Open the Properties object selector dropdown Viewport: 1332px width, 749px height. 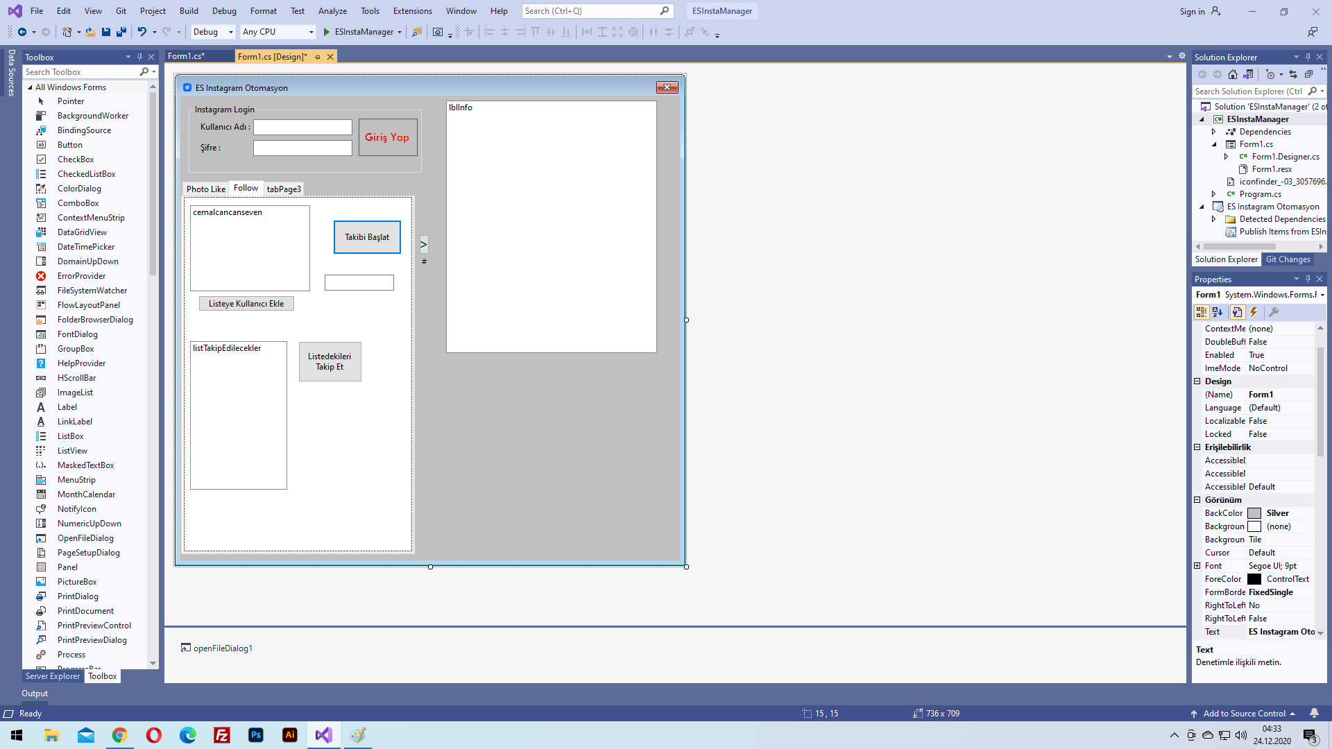click(x=1322, y=295)
